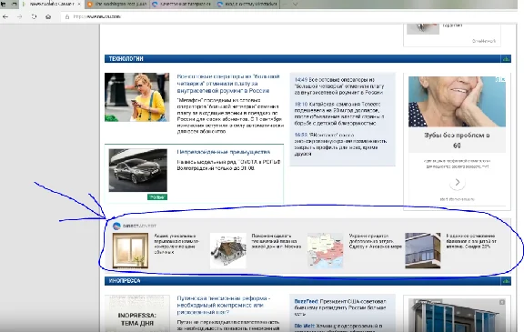The image size is (524, 332).
Task: Click the Toyota car ad image
Action: (137, 170)
